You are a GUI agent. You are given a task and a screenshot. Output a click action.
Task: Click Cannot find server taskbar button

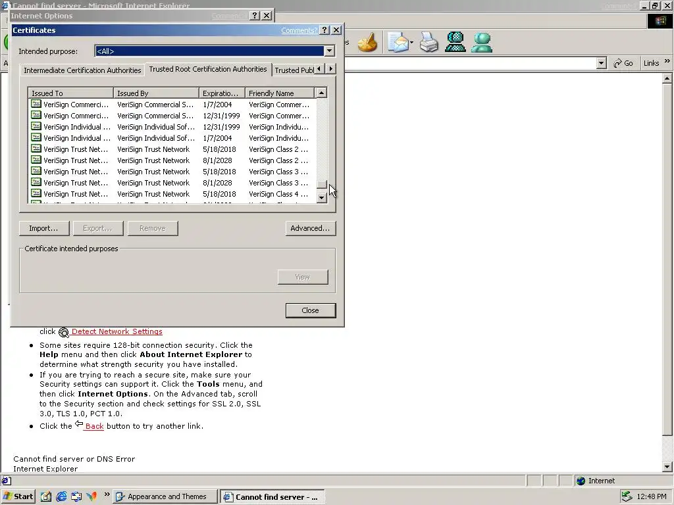pos(272,496)
